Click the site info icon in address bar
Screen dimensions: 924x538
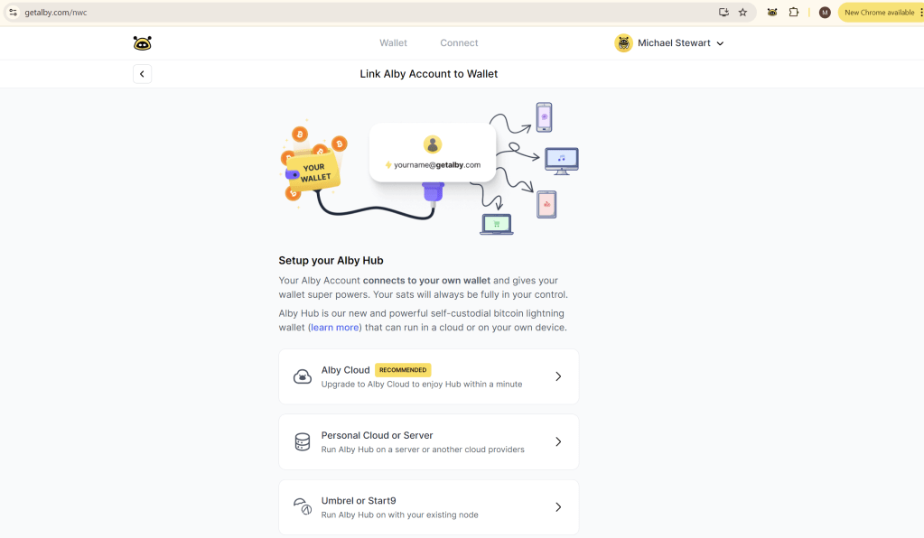click(x=13, y=13)
